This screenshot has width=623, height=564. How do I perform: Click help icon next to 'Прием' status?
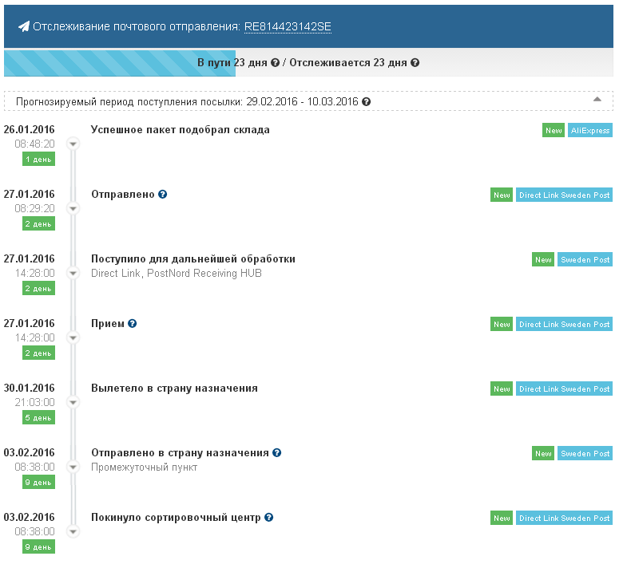tap(133, 324)
